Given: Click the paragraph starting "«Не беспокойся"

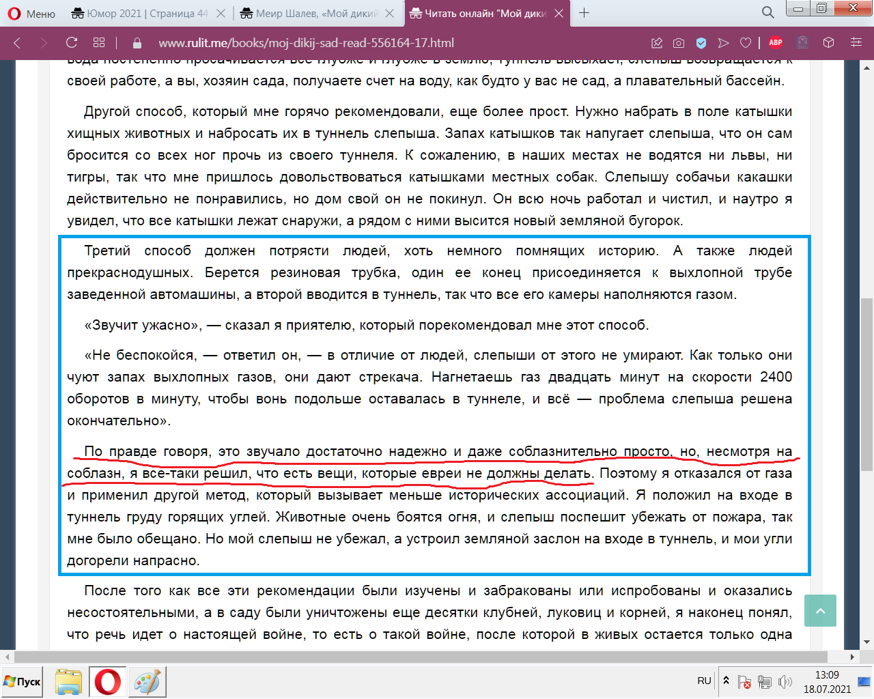Looking at the screenshot, I should point(429,388).
